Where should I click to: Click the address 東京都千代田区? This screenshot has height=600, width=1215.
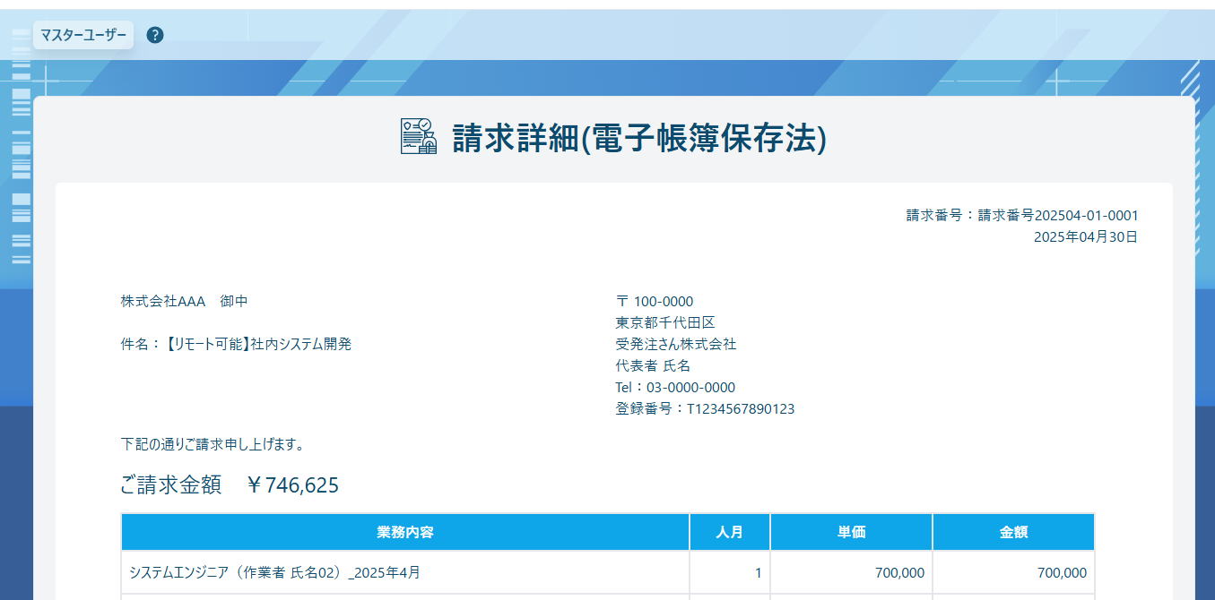[665, 323]
